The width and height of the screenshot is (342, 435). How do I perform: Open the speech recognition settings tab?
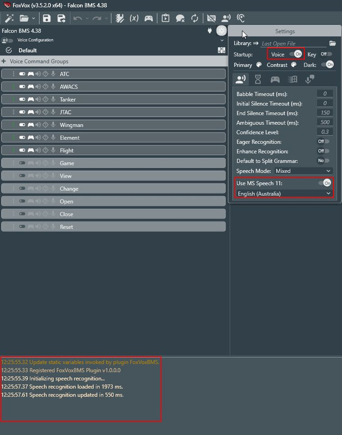pyautogui.click(x=240, y=79)
